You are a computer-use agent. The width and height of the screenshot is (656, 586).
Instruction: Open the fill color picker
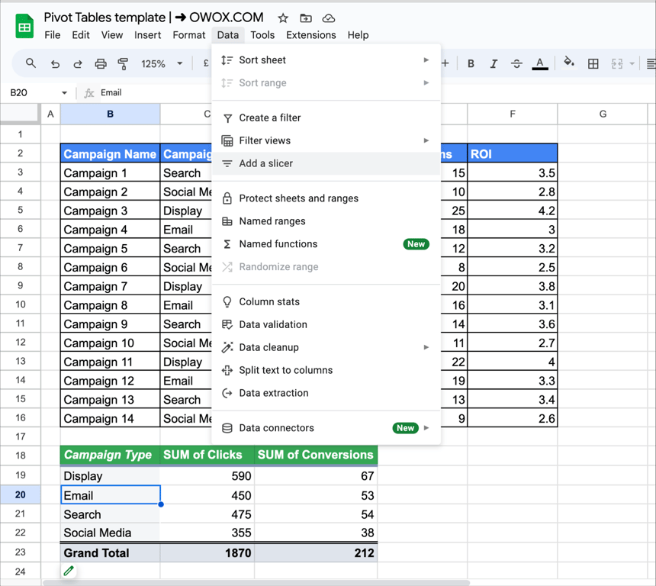click(568, 63)
